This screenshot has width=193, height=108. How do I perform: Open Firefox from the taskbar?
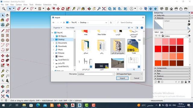59,105
